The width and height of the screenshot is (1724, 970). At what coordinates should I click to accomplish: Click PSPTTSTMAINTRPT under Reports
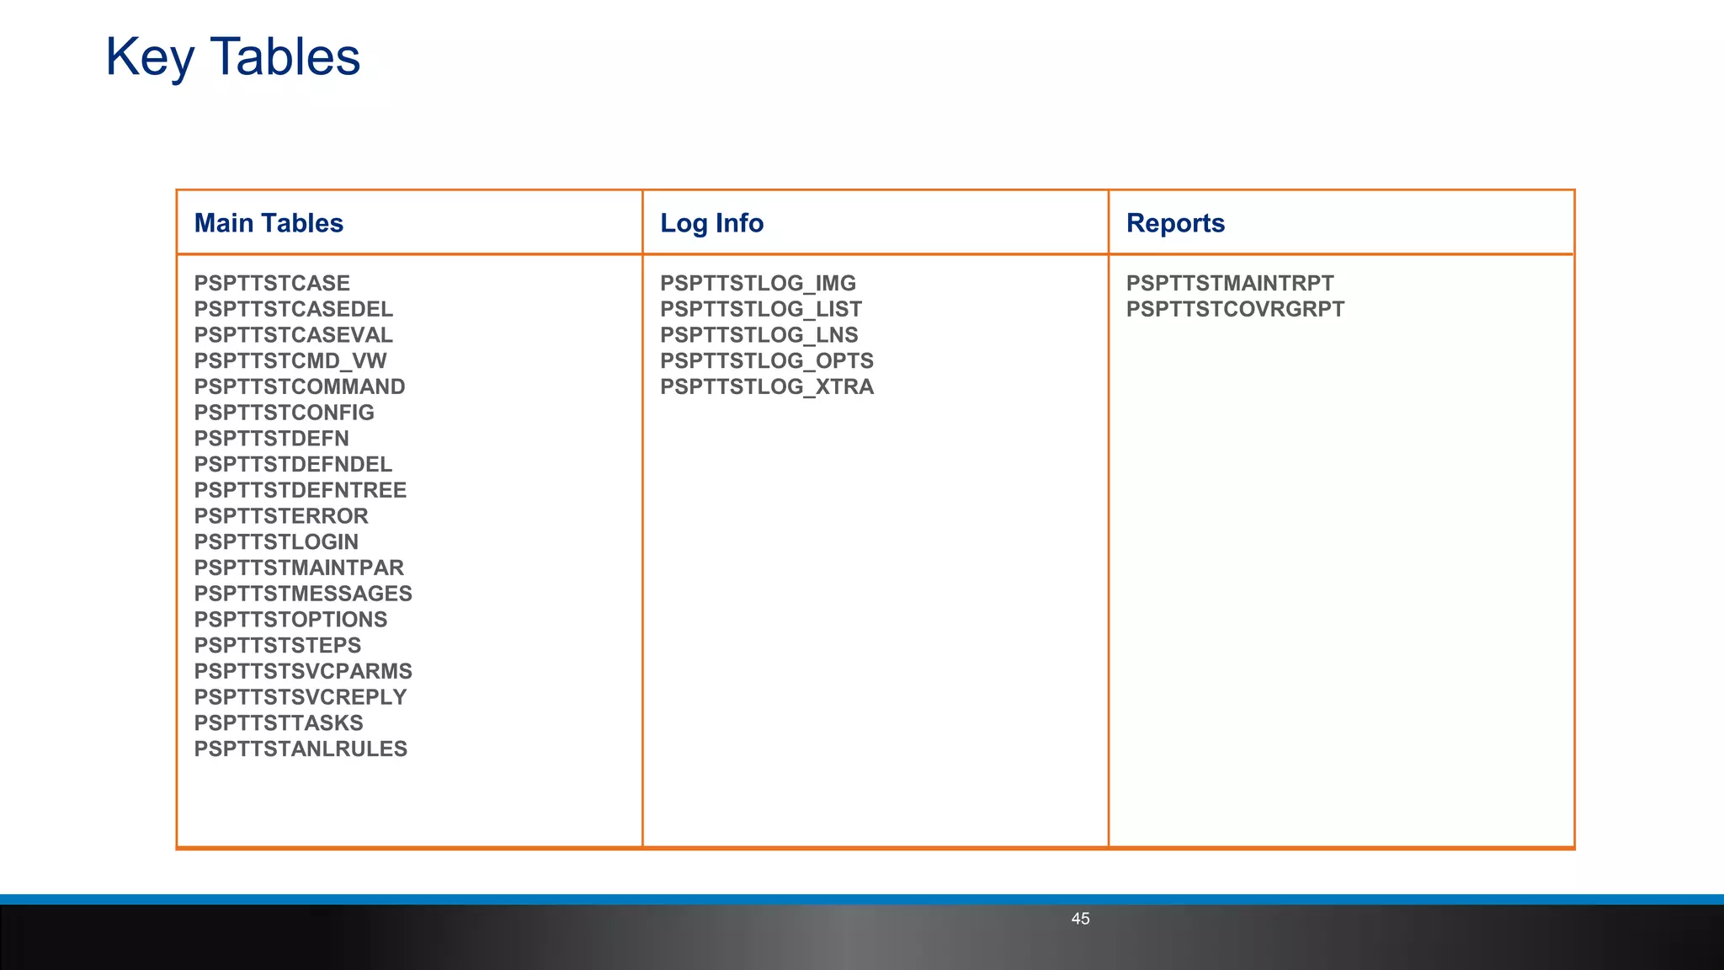(x=1230, y=283)
